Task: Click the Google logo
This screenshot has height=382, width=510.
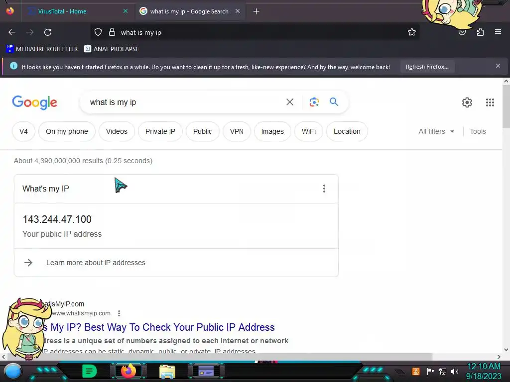Action: click(x=34, y=102)
